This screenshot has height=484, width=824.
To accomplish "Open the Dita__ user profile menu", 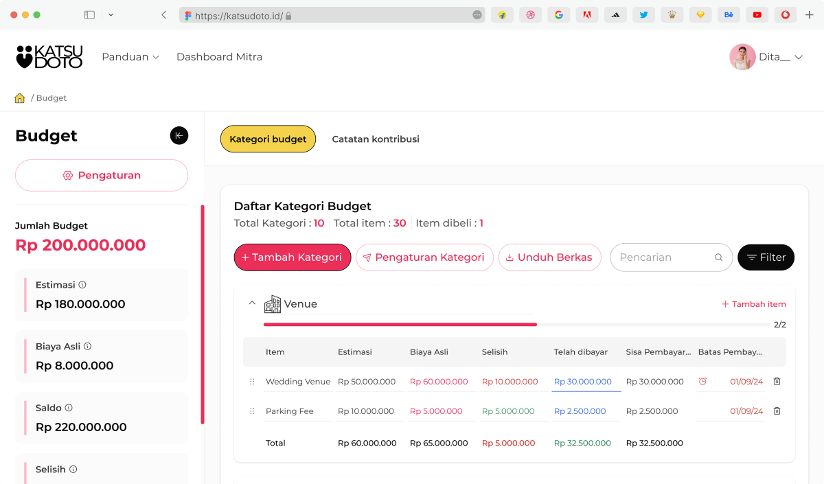I will pyautogui.click(x=766, y=57).
